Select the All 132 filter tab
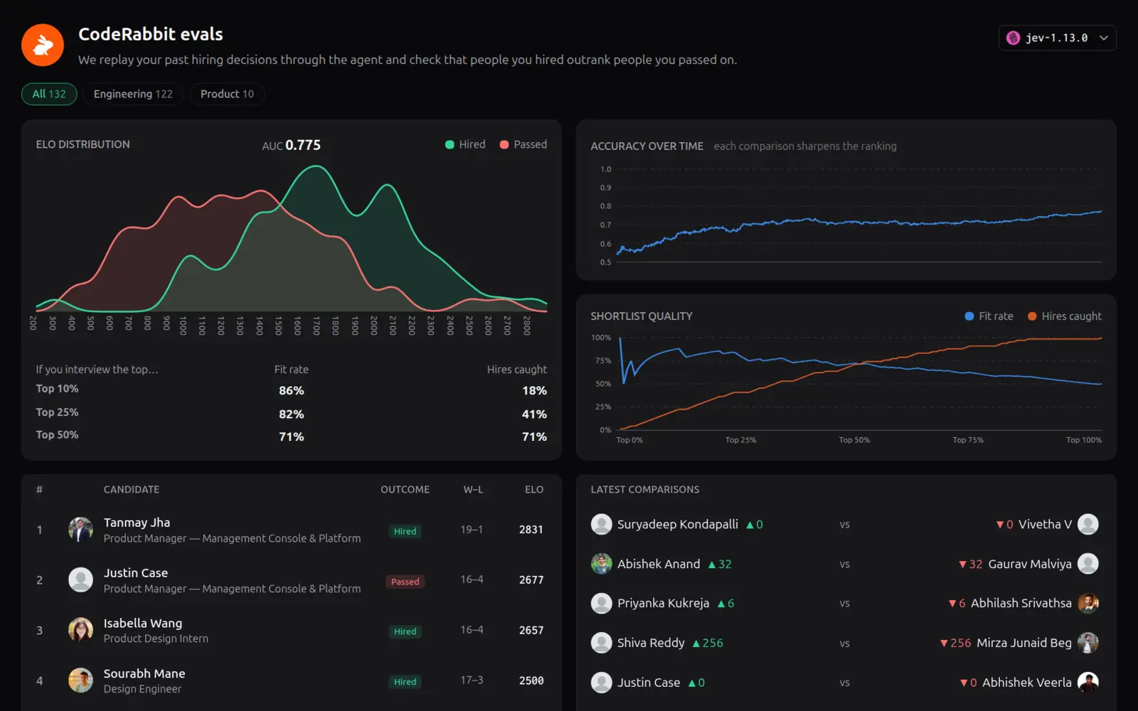The width and height of the screenshot is (1138, 711). coord(49,94)
